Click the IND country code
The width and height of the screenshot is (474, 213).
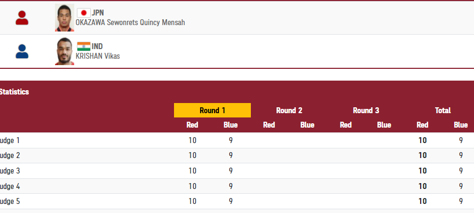click(x=97, y=46)
